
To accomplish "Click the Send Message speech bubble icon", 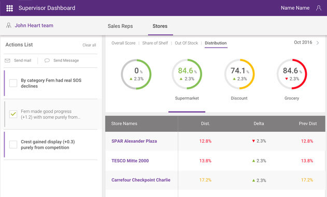I will pos(47,60).
